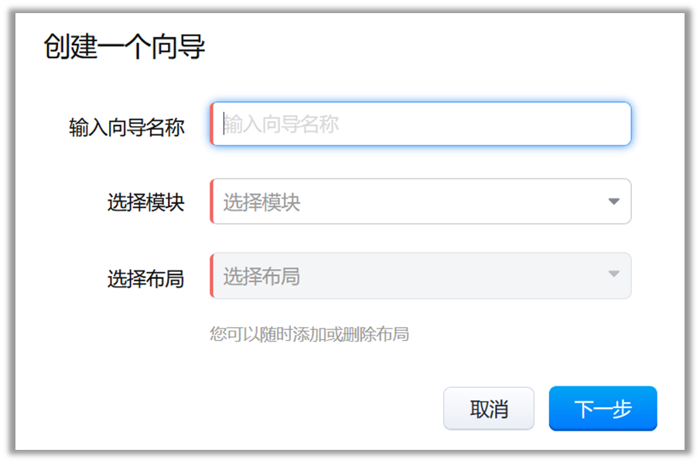Click the 创建一个向导 dialog title
Screen dimensions: 700x463
tap(124, 47)
